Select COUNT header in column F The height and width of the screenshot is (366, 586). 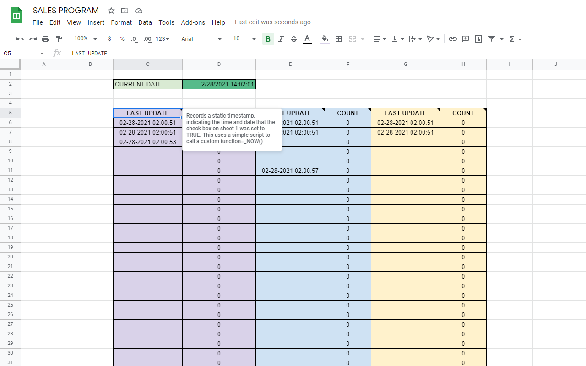pos(348,113)
